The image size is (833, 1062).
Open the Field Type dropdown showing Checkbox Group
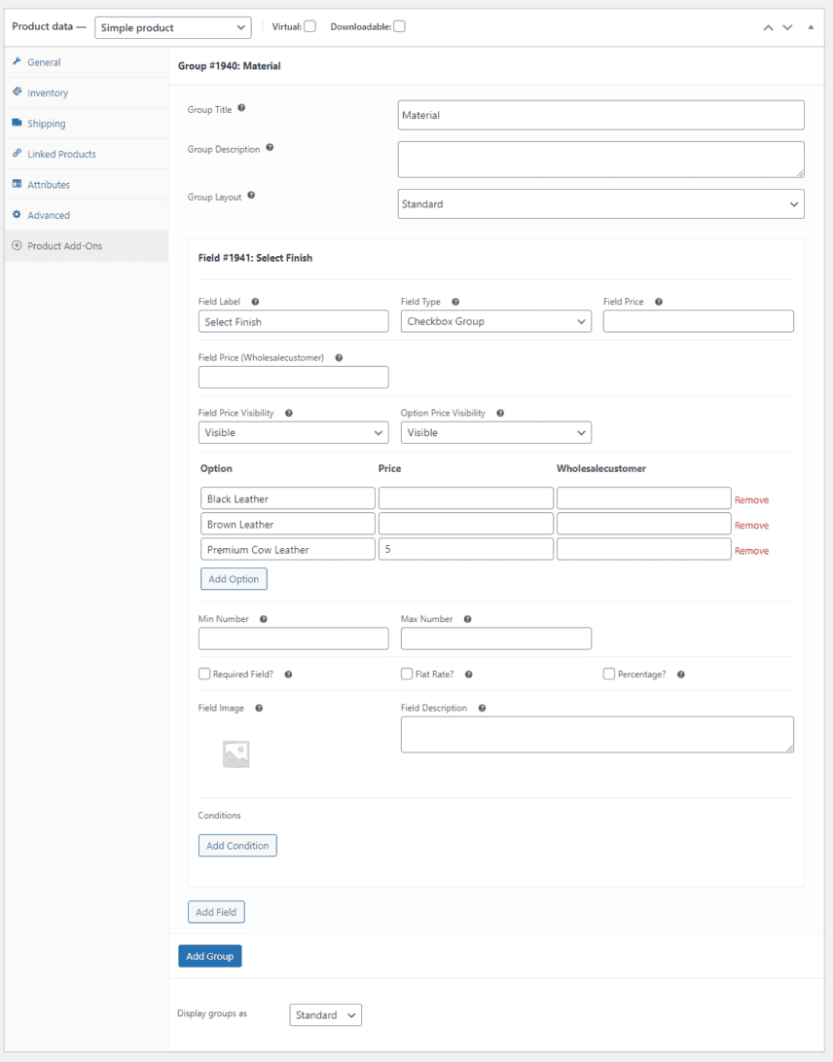tap(495, 321)
